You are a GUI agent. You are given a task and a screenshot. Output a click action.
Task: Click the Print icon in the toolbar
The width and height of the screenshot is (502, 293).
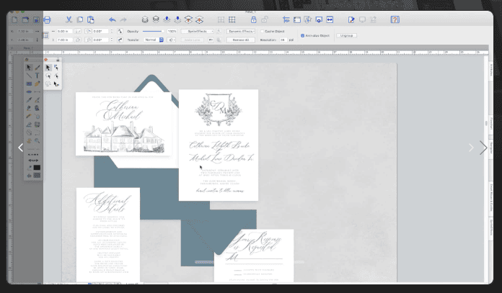(x=47, y=20)
